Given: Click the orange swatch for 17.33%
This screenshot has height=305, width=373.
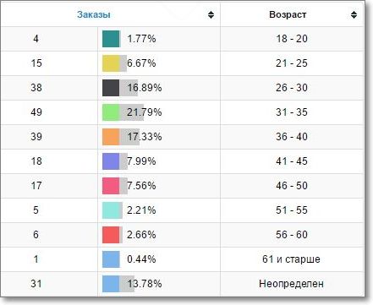Looking at the screenshot, I should 111,137.
